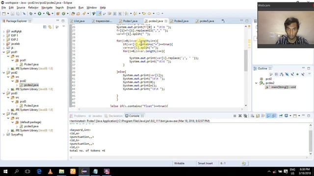314x176 pixels.
Task: Click Last Edit Location arrow icon
Action: pyautogui.click(x=144, y=14)
